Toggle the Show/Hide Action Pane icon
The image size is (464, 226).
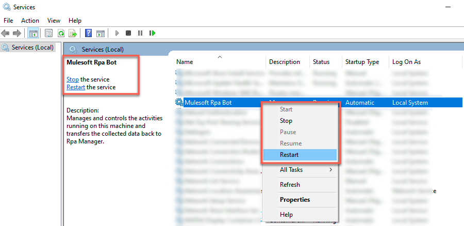tap(101, 33)
